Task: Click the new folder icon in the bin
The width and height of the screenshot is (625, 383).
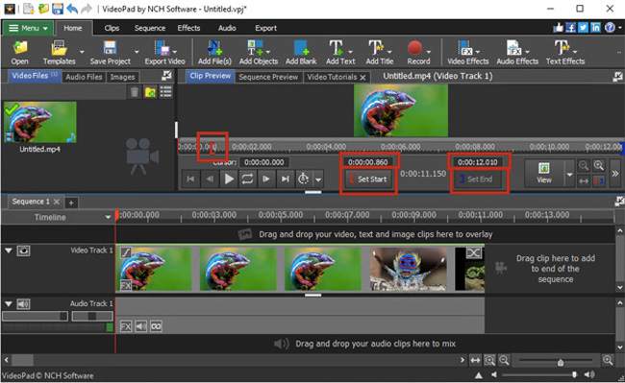Action: point(150,92)
